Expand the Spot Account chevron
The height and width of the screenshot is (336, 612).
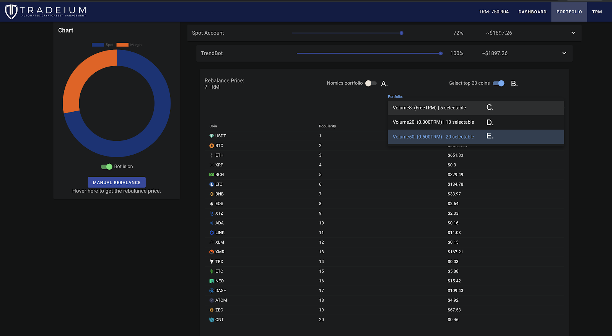[x=573, y=33]
